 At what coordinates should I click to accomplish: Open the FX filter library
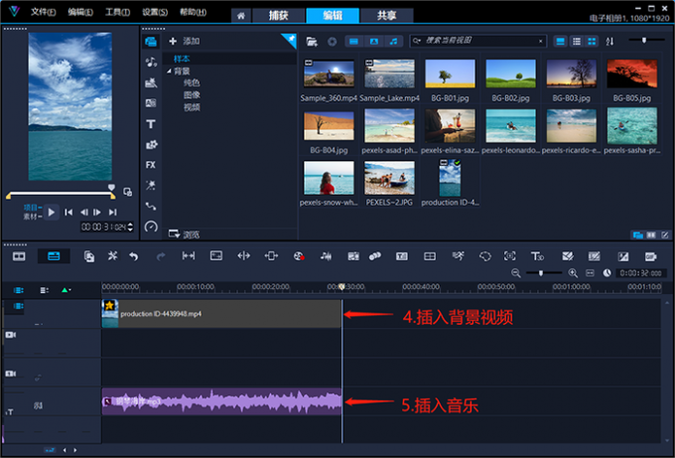click(x=151, y=165)
